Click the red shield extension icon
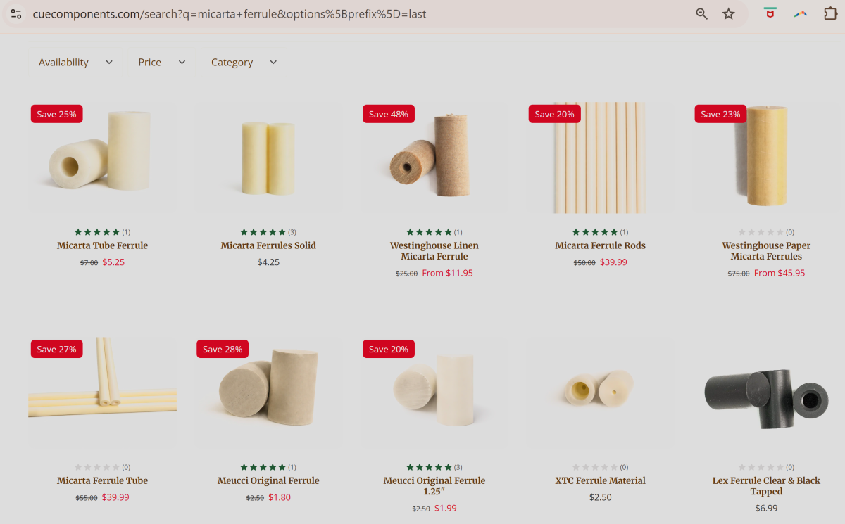 [x=770, y=13]
